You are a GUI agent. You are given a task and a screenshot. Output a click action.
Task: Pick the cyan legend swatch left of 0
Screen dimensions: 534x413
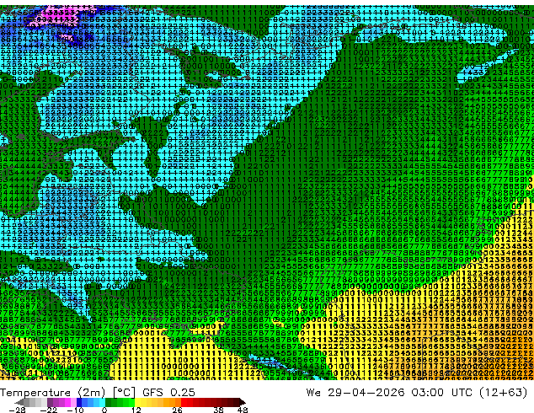[x=102, y=402]
